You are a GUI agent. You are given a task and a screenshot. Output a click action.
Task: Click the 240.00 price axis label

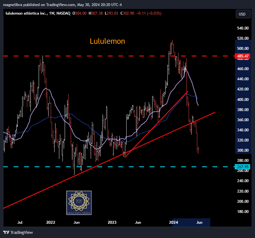pyautogui.click(x=243, y=181)
